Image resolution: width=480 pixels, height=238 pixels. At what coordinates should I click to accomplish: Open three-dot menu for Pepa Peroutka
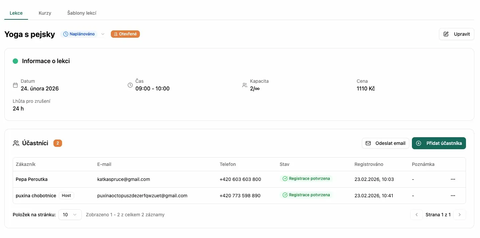pos(453,179)
